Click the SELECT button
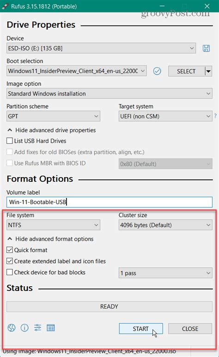 (186, 71)
